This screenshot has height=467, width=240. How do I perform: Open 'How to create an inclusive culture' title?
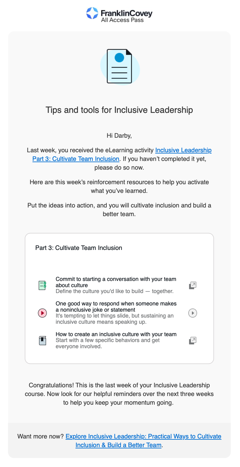click(x=116, y=334)
